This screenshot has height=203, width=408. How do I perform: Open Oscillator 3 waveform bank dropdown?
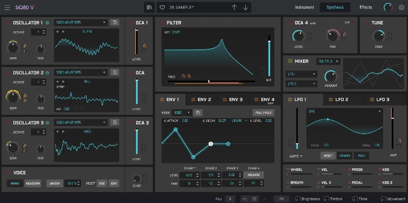click(x=81, y=122)
